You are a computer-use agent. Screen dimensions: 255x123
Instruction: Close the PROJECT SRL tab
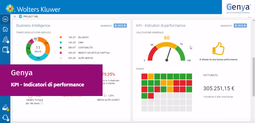(x=15, y=16)
